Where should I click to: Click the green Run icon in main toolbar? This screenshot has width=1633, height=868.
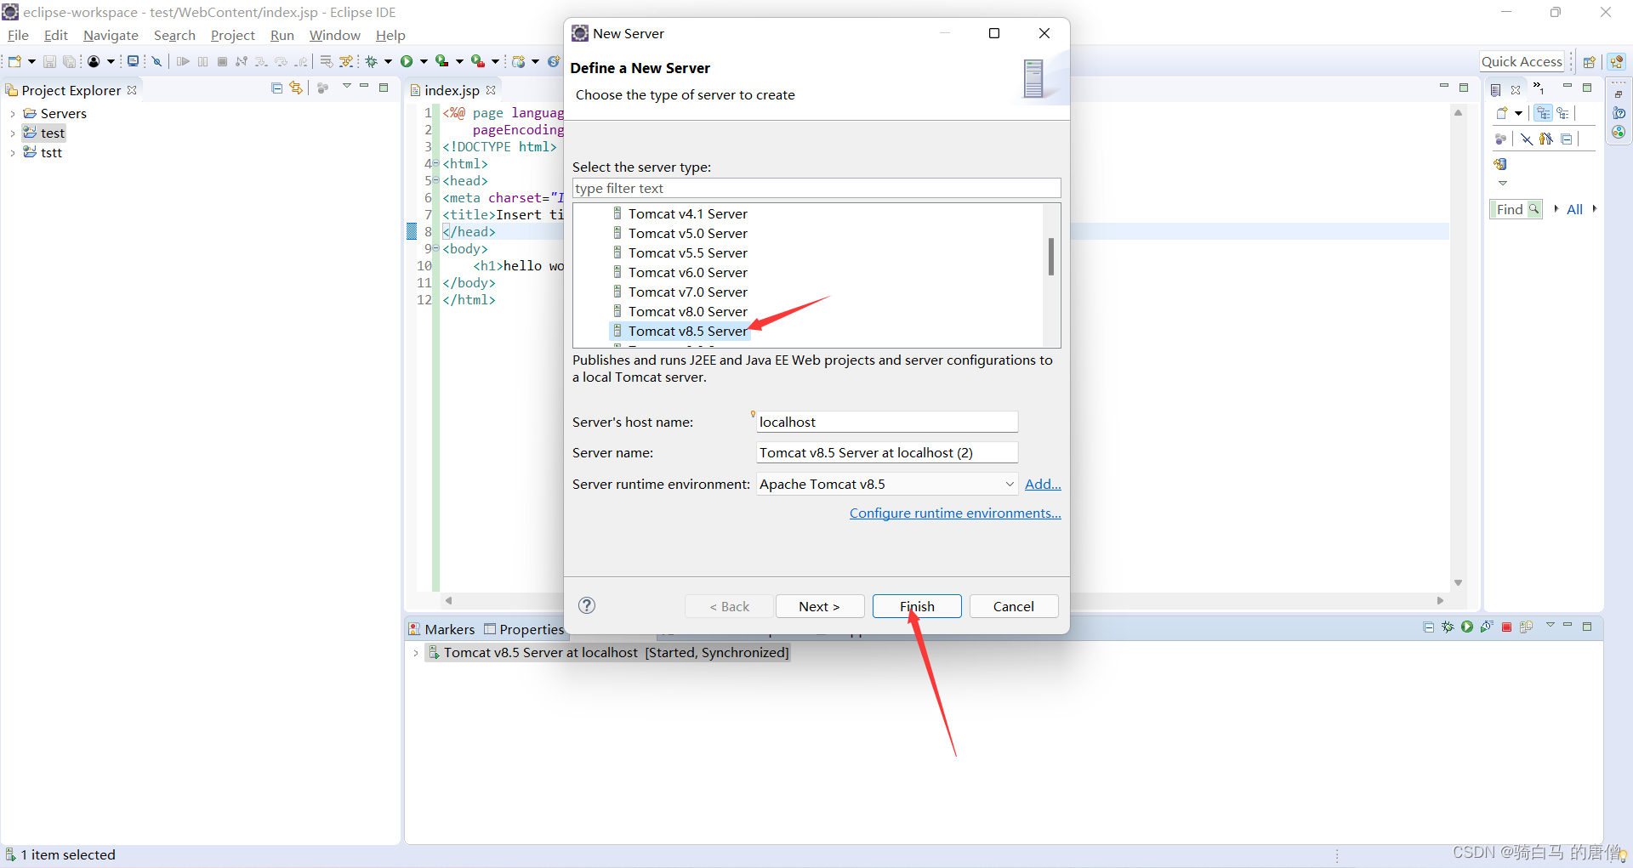tap(407, 61)
